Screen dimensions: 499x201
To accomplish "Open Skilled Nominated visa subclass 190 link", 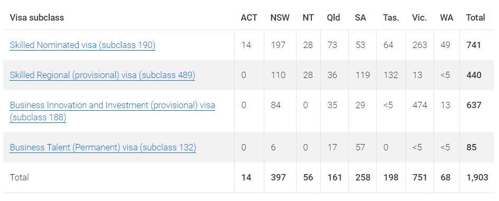I will [82, 45].
